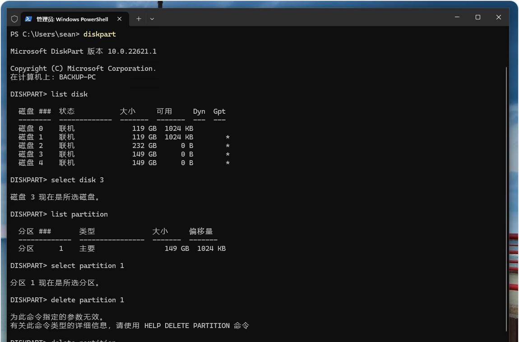Click the 'select disk 3' command line
The image size is (519, 342).
pyautogui.click(x=57, y=180)
